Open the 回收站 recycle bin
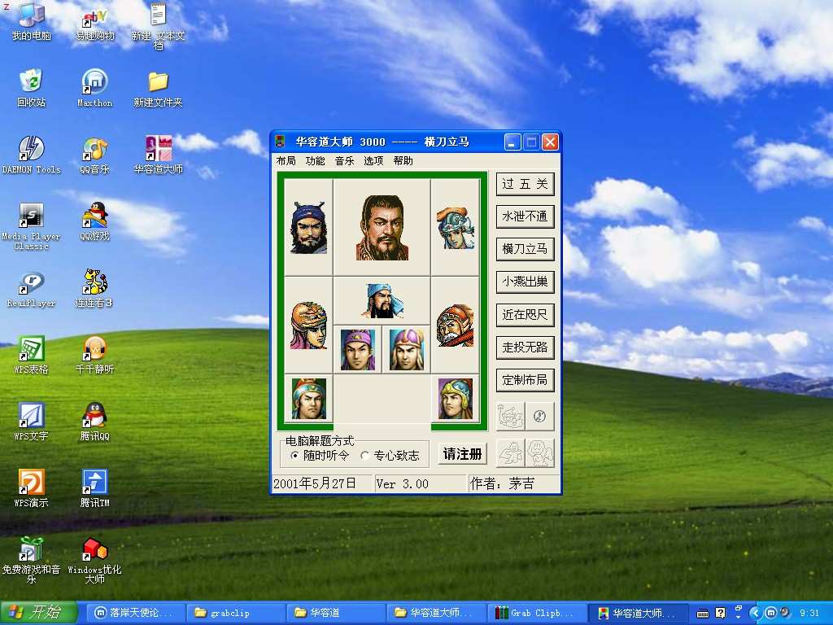 click(x=32, y=88)
